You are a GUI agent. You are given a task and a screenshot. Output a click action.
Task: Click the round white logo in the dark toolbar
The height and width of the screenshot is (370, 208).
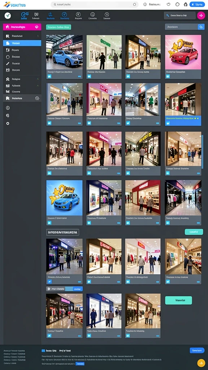(8, 16)
